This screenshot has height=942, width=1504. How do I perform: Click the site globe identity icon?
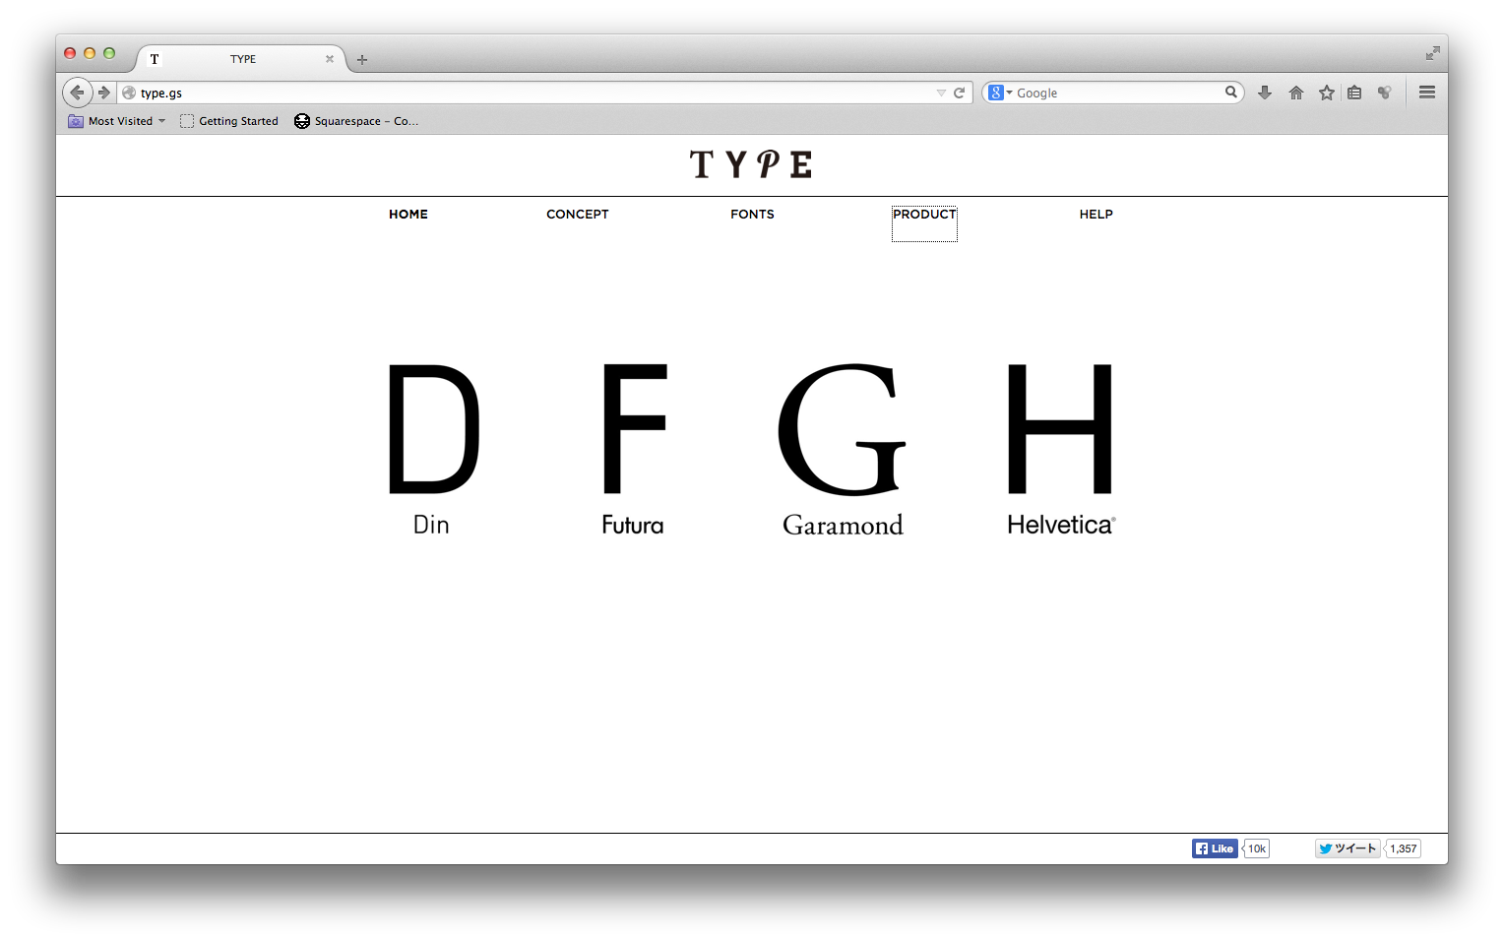click(x=129, y=93)
